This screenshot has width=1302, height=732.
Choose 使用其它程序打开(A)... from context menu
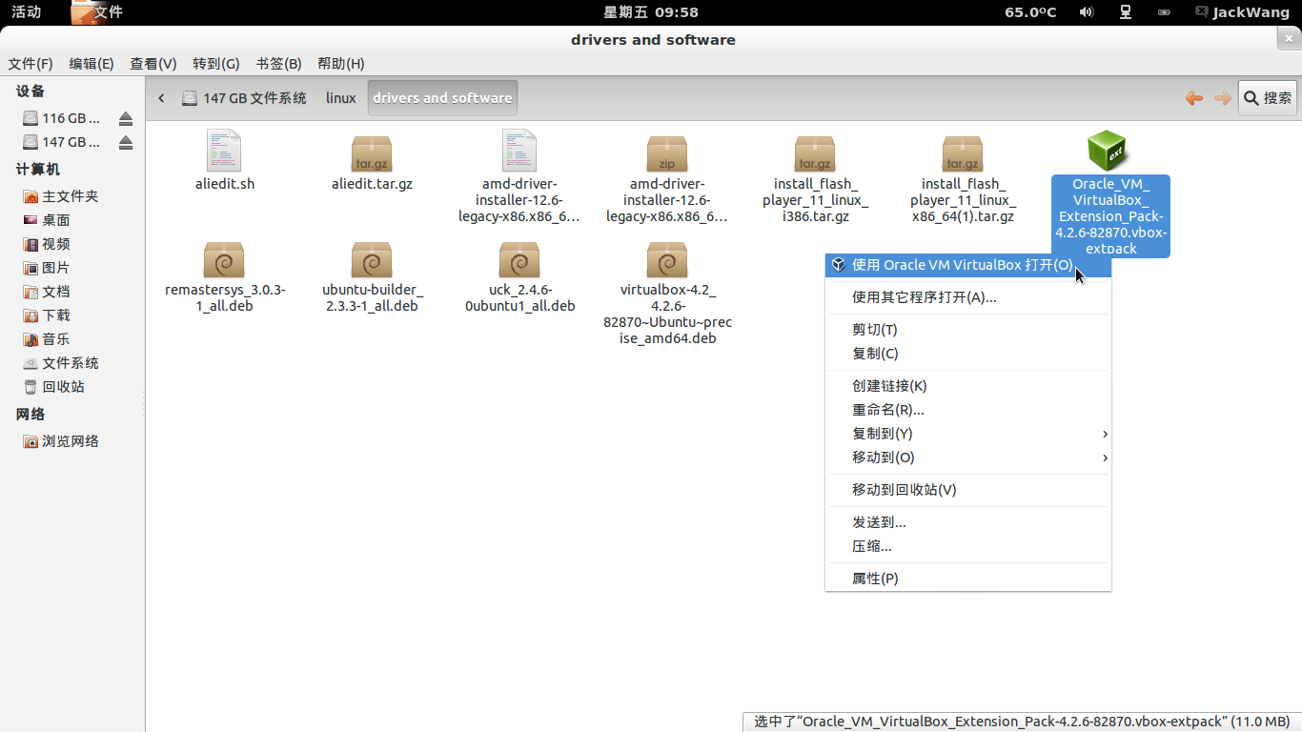pos(968,297)
